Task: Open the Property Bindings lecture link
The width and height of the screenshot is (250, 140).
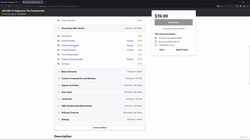Action: (x=69, y=50)
